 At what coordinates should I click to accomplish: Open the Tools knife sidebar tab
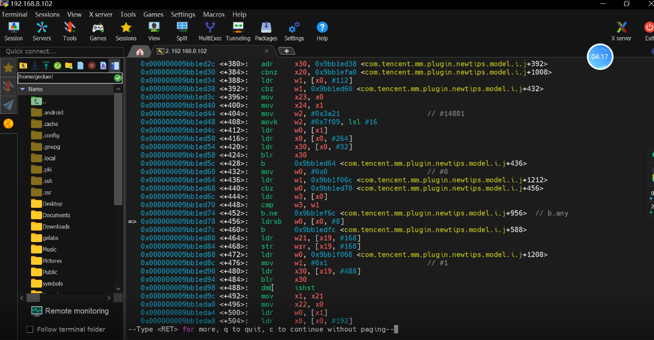(x=8, y=86)
